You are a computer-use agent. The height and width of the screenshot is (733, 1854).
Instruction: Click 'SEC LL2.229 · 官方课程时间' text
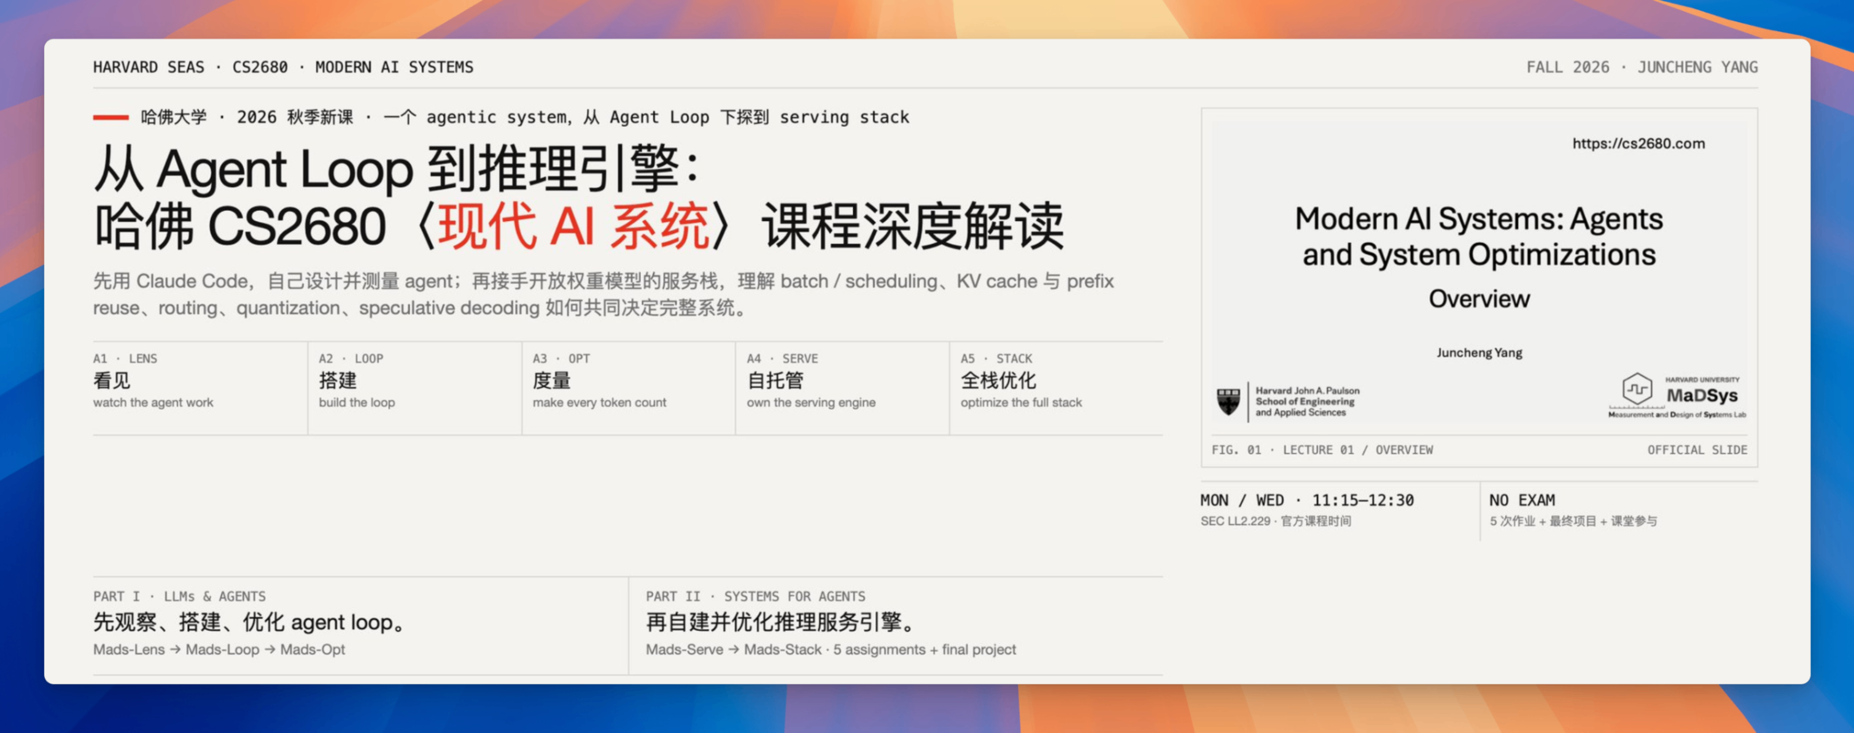(1275, 521)
